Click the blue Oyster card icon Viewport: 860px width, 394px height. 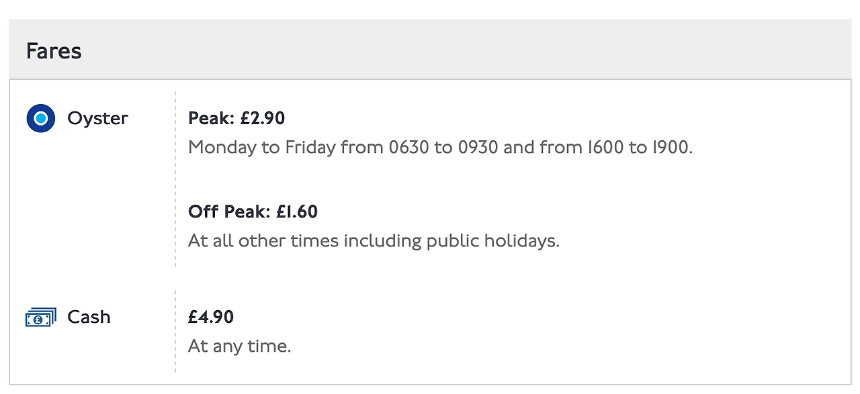[x=40, y=119]
